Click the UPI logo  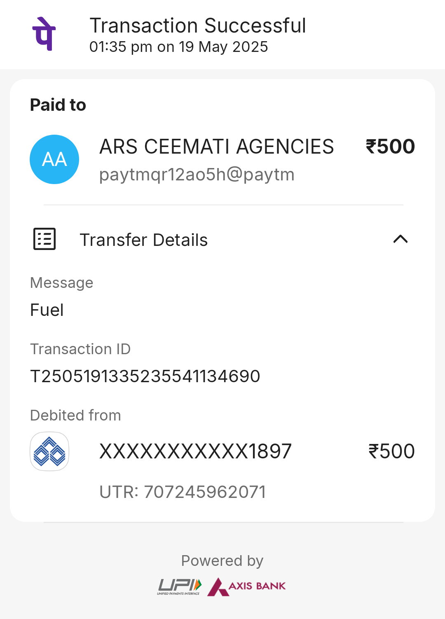179,586
